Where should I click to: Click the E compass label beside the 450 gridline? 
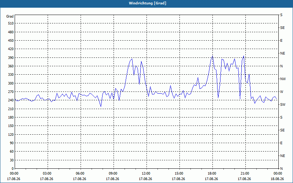[x=281, y=41]
